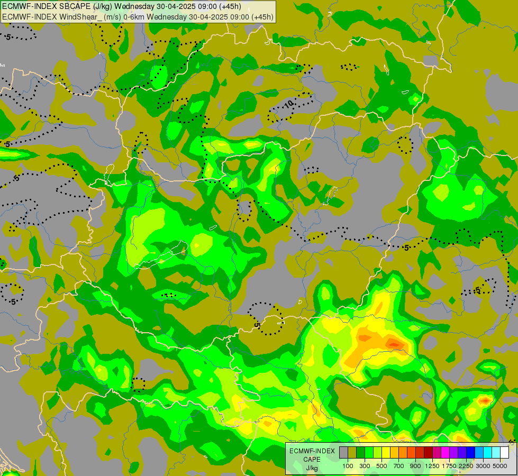Click the '10' wind shear contour label
Viewport: 518px width, 476px height.
point(289,104)
